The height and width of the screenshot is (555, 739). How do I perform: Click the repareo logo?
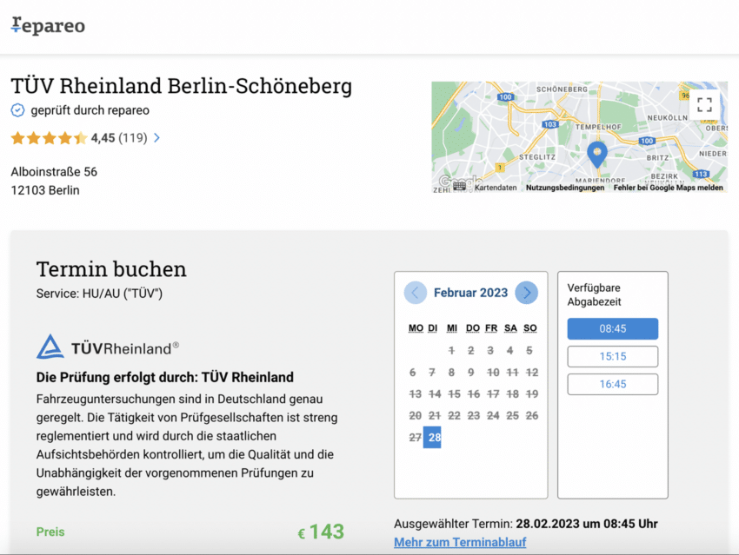[x=48, y=26]
